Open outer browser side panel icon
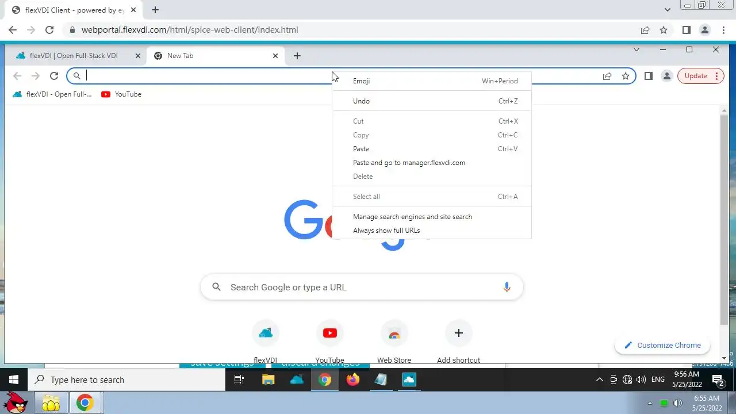The image size is (736, 414). click(687, 30)
